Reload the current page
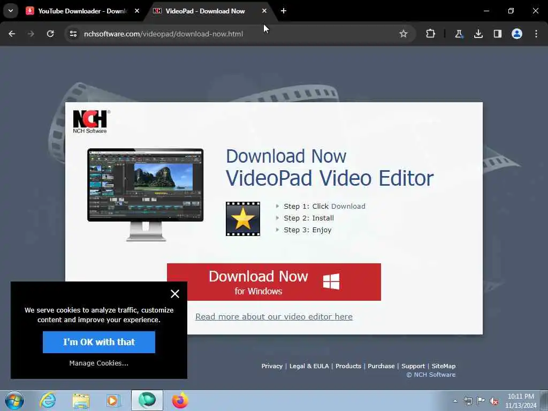This screenshot has height=411, width=548. pyautogui.click(x=50, y=34)
